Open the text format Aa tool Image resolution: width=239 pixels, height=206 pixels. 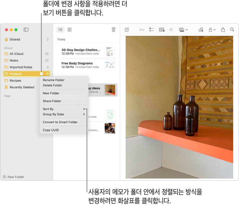click(142, 30)
